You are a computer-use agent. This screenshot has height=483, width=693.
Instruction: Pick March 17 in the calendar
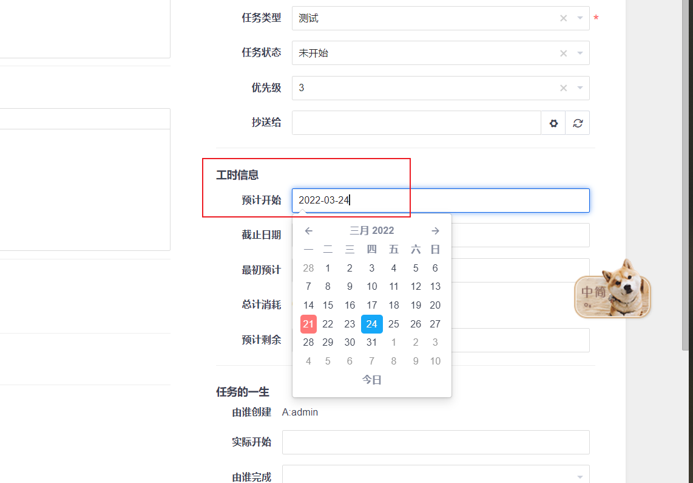[372, 305]
